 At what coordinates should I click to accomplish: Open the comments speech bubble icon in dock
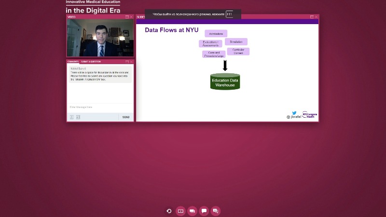[x=204, y=211]
